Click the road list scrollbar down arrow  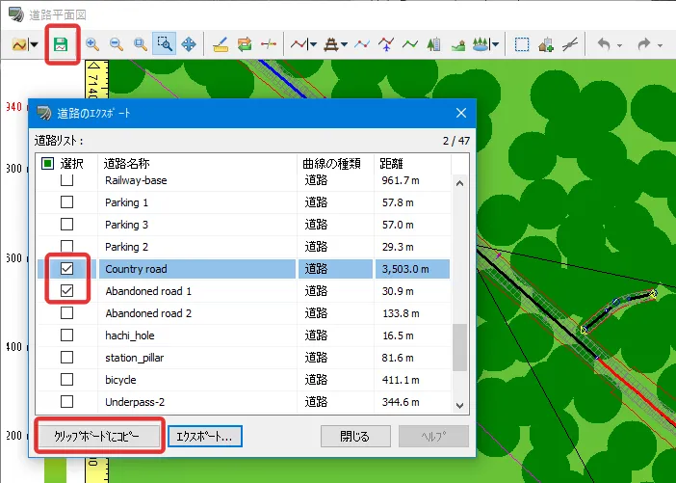pyautogui.click(x=459, y=406)
